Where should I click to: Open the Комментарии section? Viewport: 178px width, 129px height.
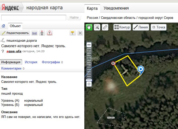11,69
